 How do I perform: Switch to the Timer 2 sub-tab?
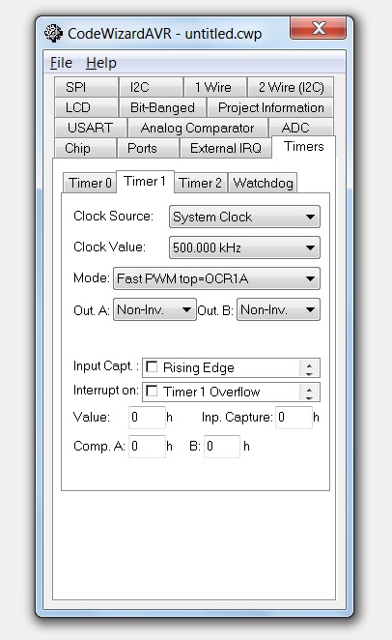pos(201,183)
